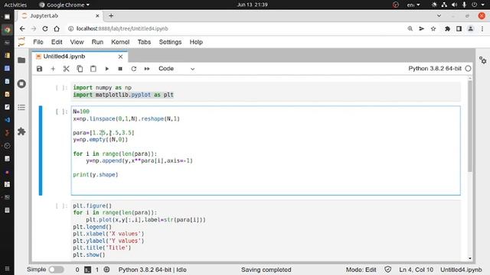Open the Settings menu
The image size is (490, 275).
coord(170,42)
